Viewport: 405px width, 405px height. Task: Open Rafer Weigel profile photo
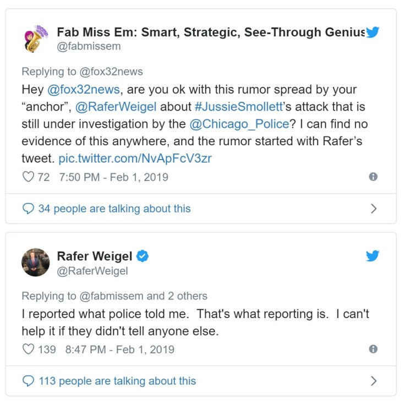click(x=36, y=262)
